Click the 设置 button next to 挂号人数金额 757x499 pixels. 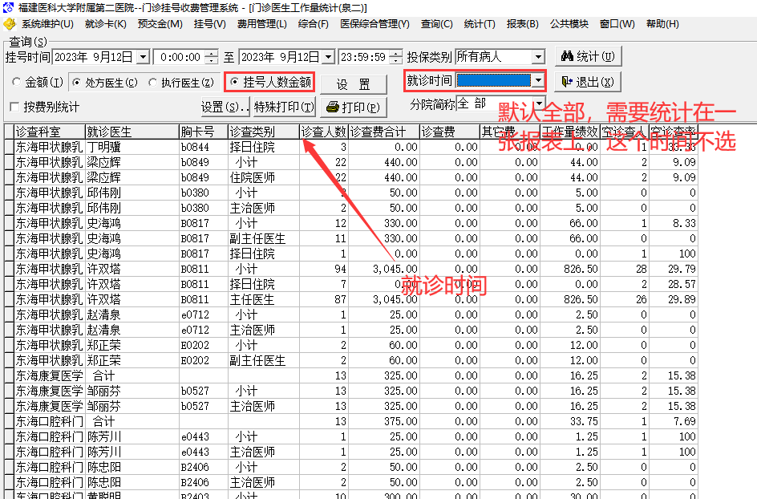(x=354, y=84)
